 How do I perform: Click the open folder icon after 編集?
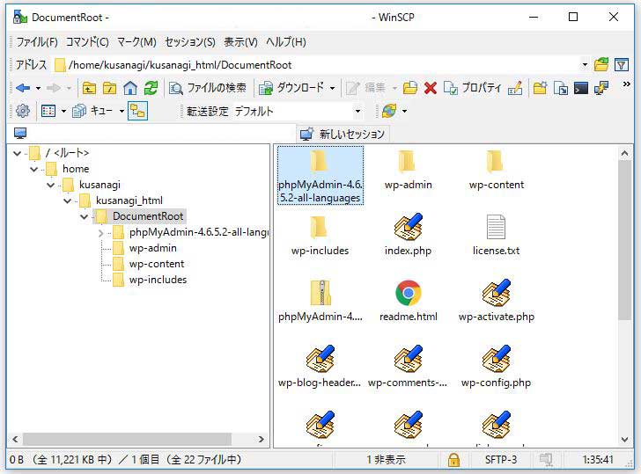point(410,88)
